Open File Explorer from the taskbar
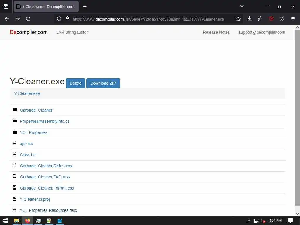Image resolution: width=300 pixels, height=225 pixels. coord(17,221)
